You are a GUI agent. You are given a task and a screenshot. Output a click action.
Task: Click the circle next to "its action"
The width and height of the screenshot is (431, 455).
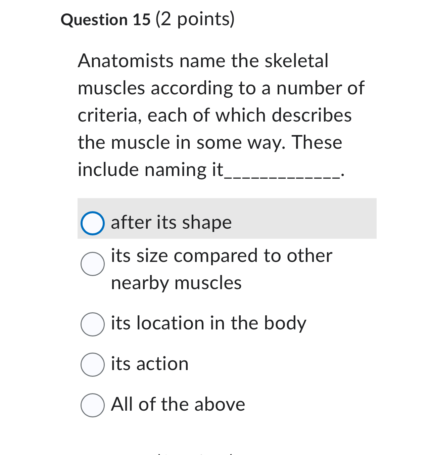[x=92, y=364]
